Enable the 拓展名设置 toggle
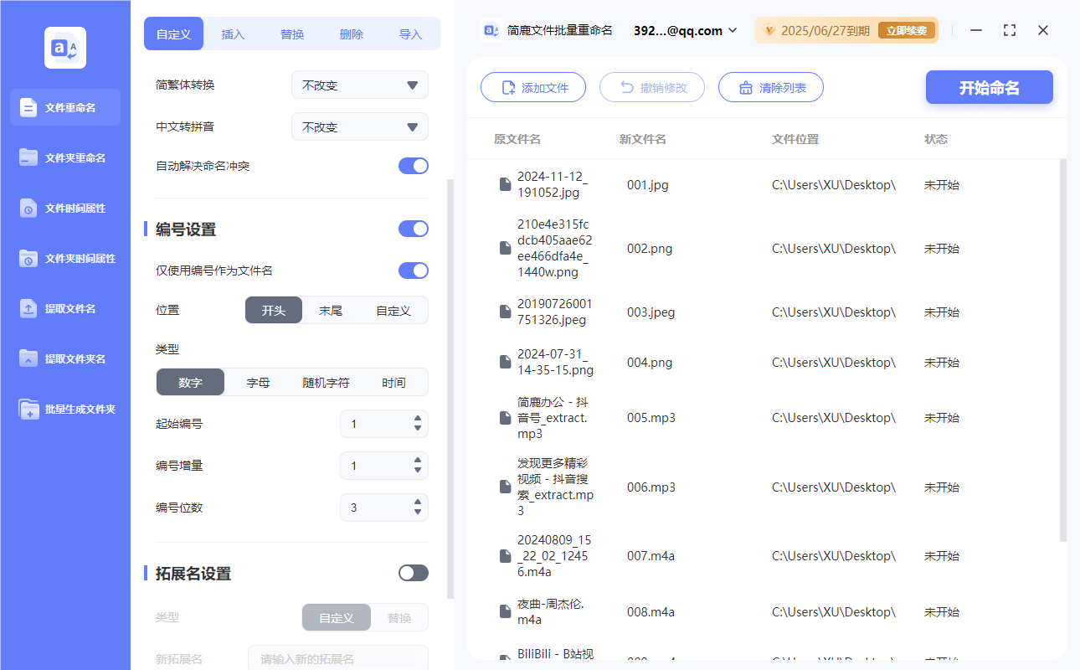The image size is (1080, 670). 413,573
